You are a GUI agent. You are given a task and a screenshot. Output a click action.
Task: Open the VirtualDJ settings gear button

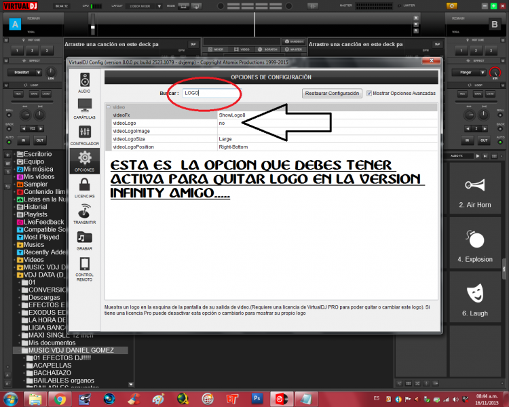[x=451, y=6]
